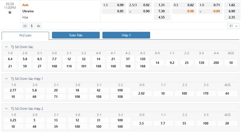Pick the full-time 4-4 score odds 200
This screenshot has width=241, height=132.
point(216,63)
